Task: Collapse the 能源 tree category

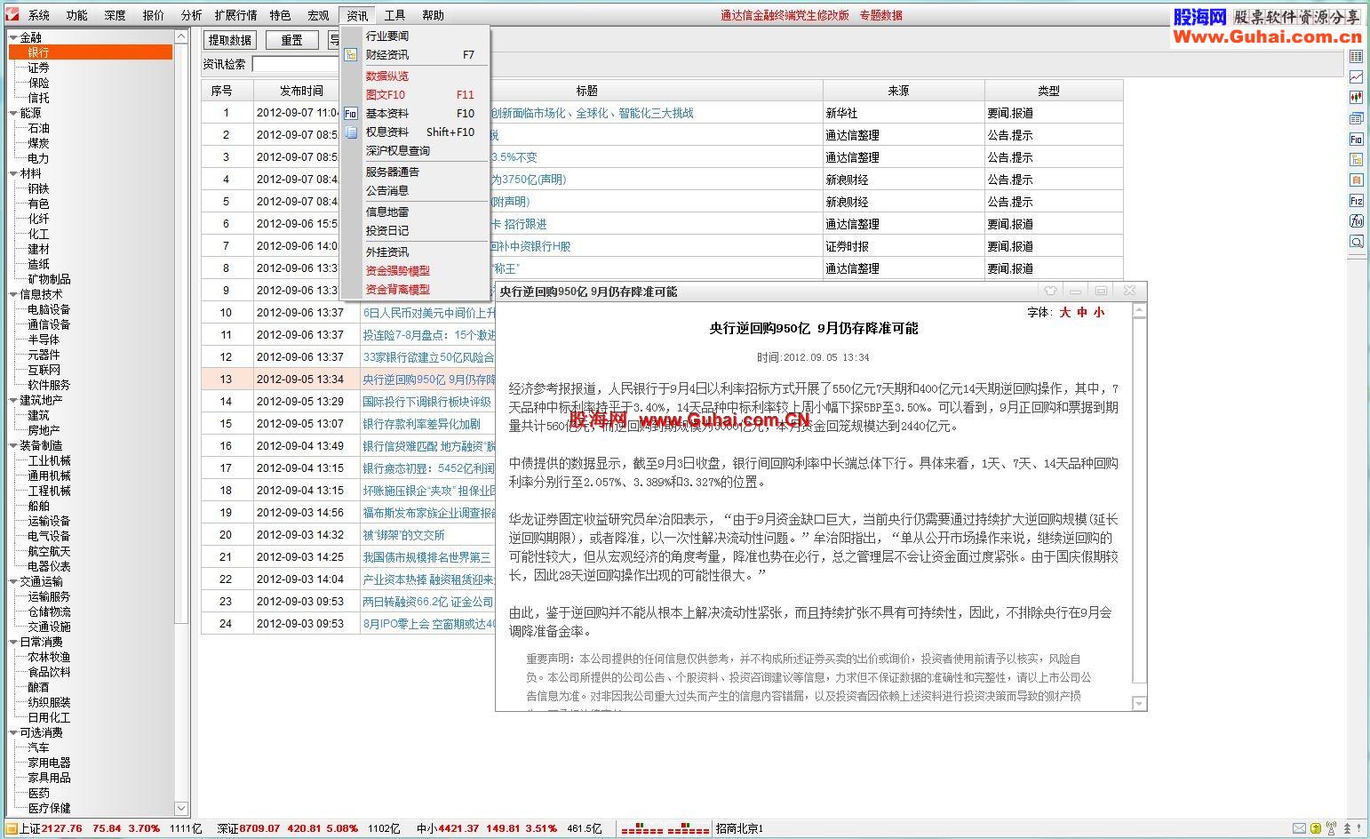Action: tap(13, 113)
